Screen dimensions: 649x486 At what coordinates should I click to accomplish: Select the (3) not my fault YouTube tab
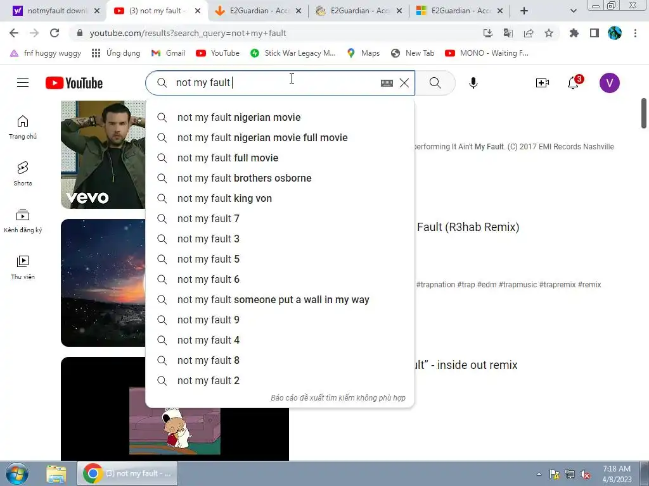tap(157, 11)
